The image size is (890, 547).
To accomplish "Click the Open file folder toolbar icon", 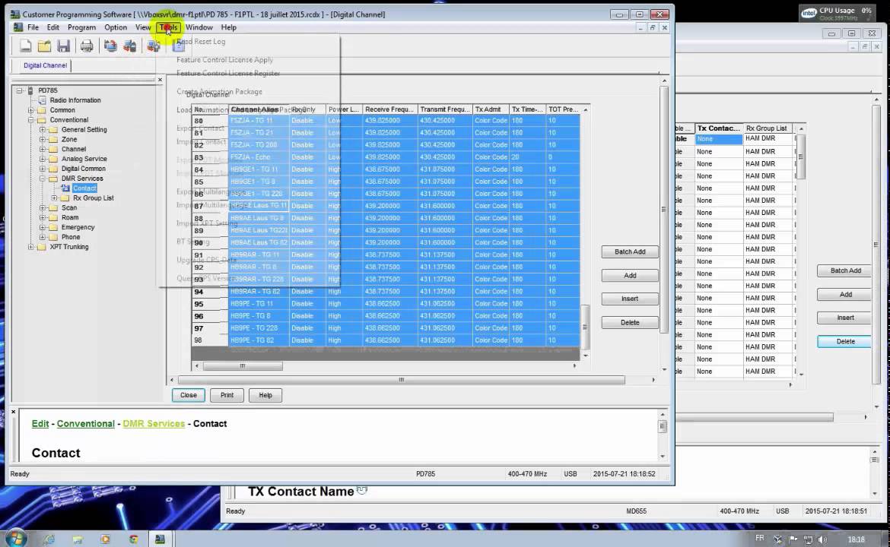I will (44, 46).
